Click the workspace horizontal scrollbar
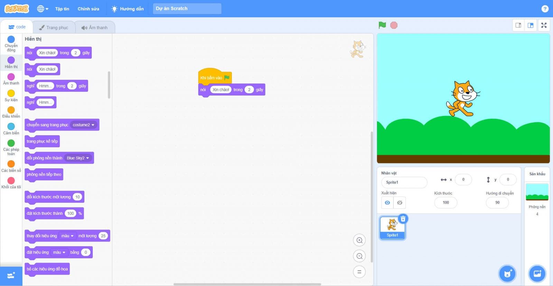The height and width of the screenshot is (286, 553). [247, 284]
